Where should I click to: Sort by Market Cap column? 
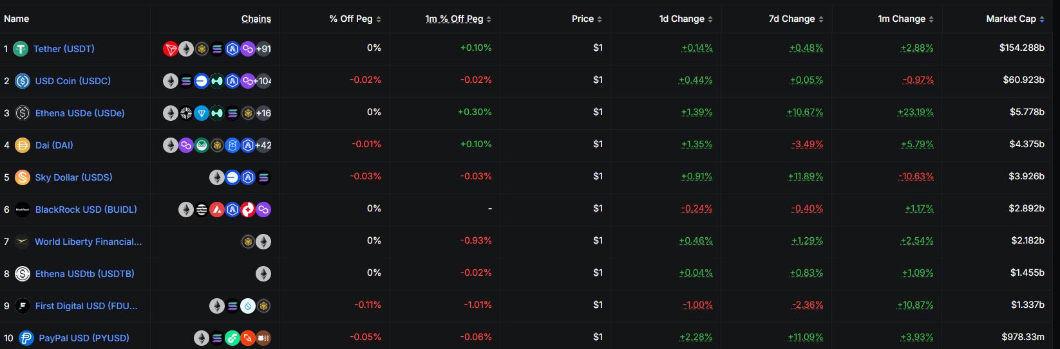tap(1015, 19)
